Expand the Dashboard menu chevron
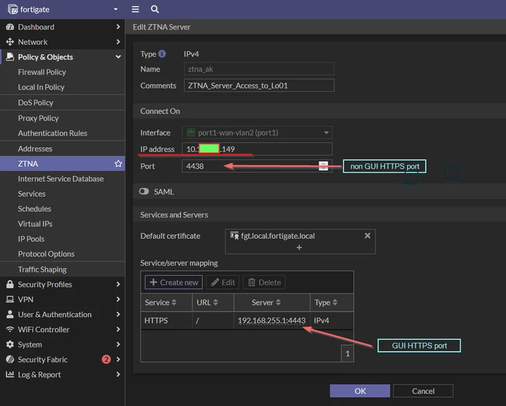The height and width of the screenshot is (406, 506). pos(118,27)
